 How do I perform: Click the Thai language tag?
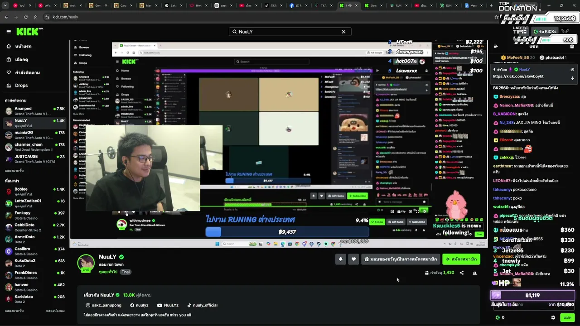126,272
